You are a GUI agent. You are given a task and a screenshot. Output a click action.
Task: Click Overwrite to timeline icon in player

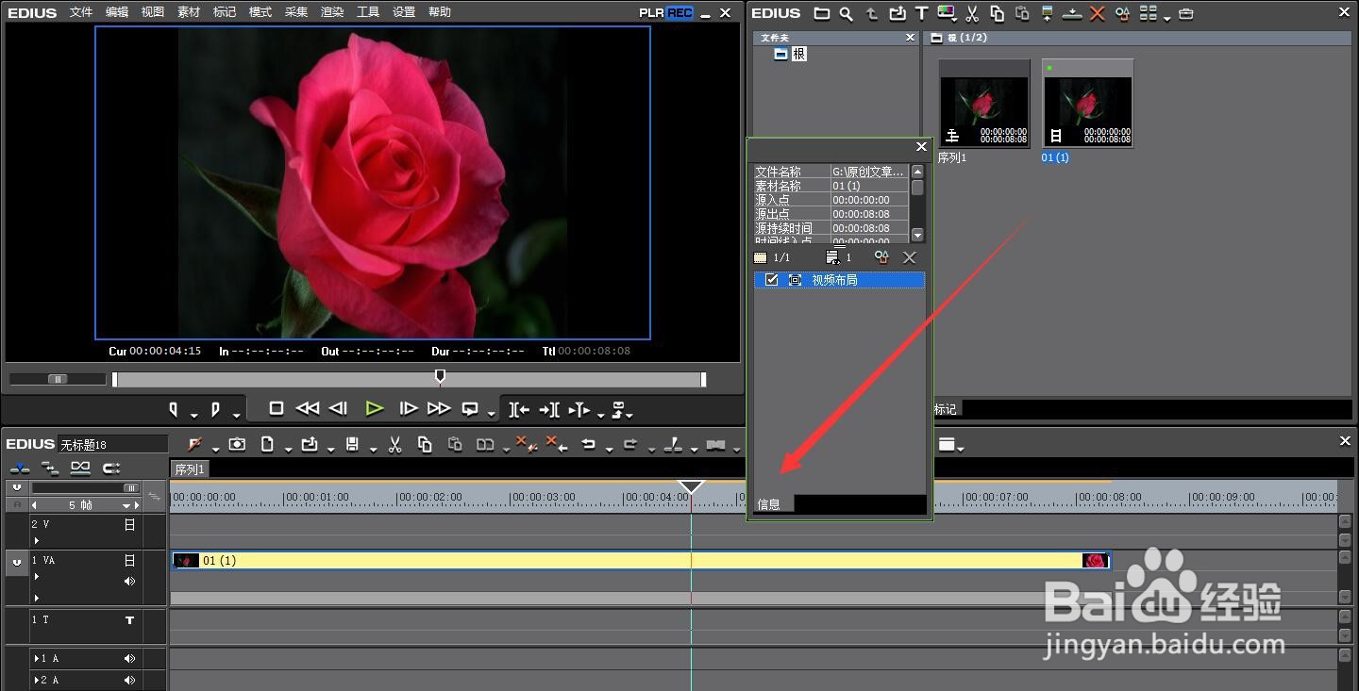[x=549, y=409]
